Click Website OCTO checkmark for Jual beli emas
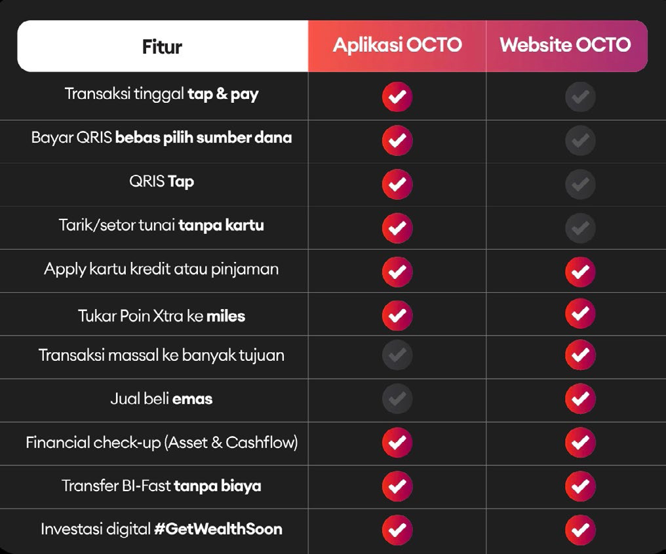Viewport: 666px width, 554px height. [580, 398]
